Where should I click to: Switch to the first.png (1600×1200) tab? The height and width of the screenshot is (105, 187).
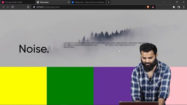(x=18, y=2)
